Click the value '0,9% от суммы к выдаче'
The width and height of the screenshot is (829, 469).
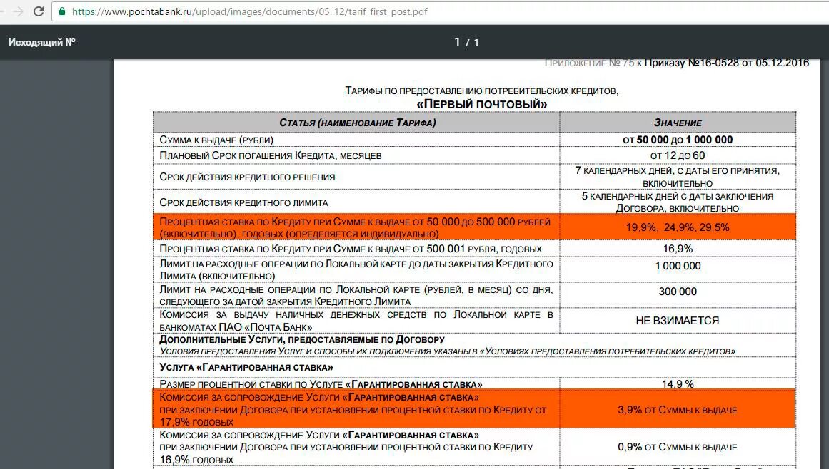678,447
